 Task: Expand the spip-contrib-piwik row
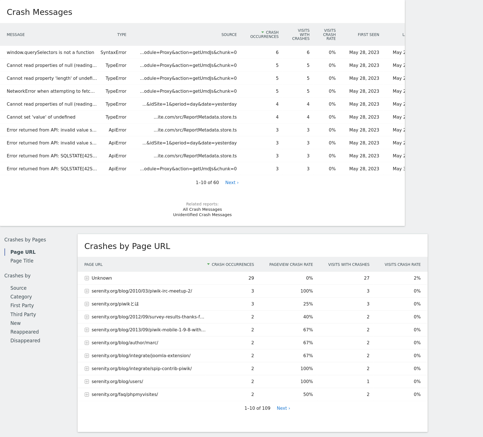pos(87,369)
